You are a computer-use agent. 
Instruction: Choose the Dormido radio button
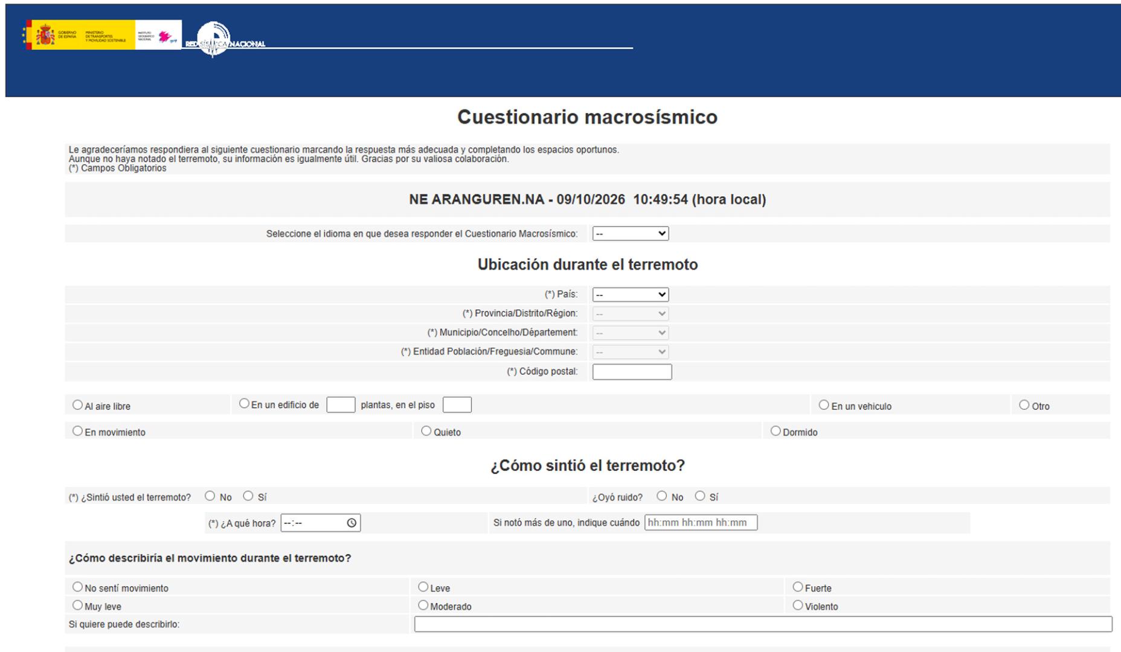point(776,431)
